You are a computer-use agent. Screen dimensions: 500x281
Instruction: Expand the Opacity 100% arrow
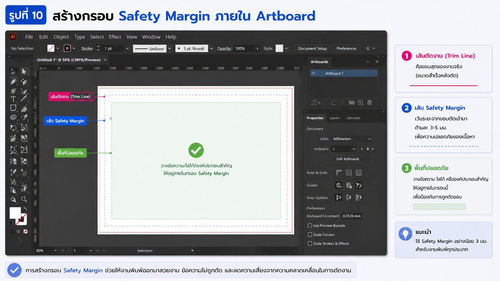tap(257, 48)
